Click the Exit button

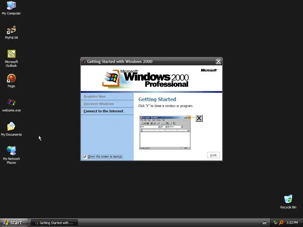(213, 155)
